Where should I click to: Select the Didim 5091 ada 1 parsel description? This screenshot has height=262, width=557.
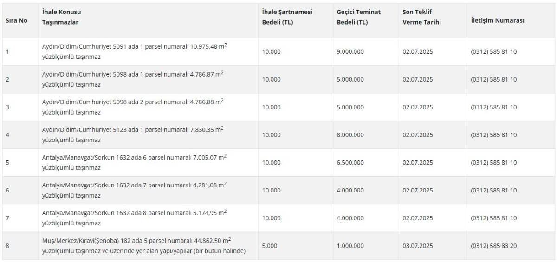135,51
